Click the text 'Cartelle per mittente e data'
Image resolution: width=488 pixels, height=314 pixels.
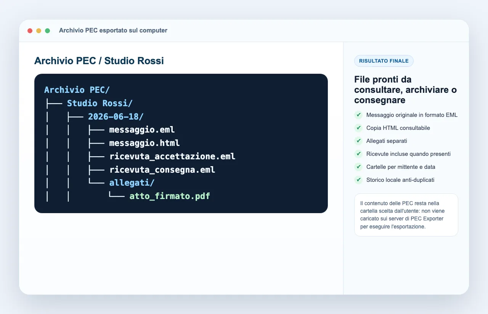point(401,167)
